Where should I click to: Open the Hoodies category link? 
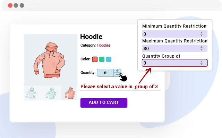[104, 45]
